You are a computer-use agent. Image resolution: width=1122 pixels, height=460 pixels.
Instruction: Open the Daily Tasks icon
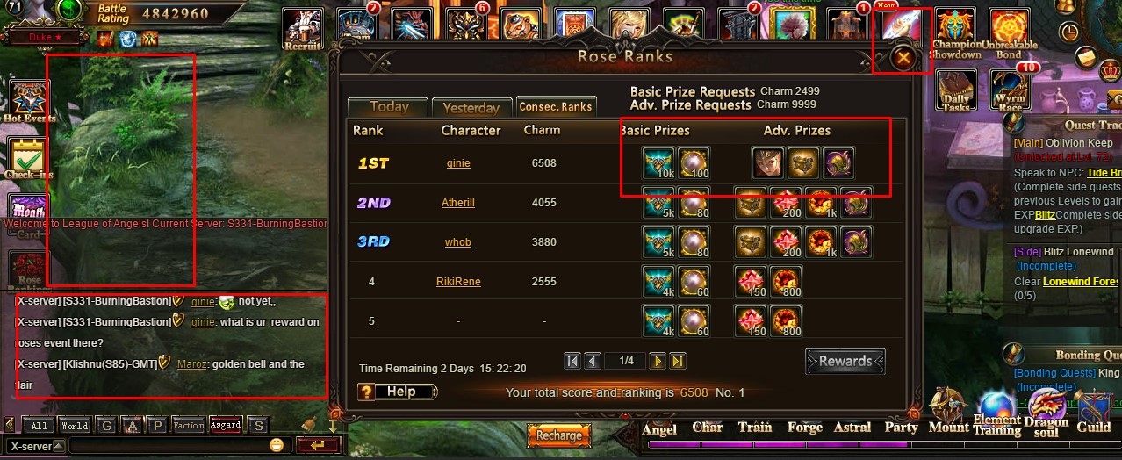pos(956,90)
